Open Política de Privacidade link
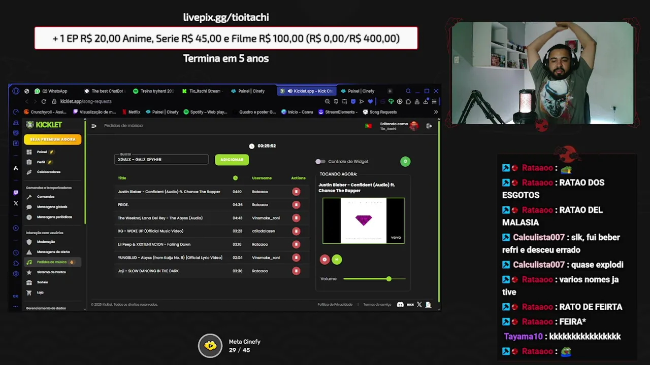The height and width of the screenshot is (365, 650). coord(335,305)
